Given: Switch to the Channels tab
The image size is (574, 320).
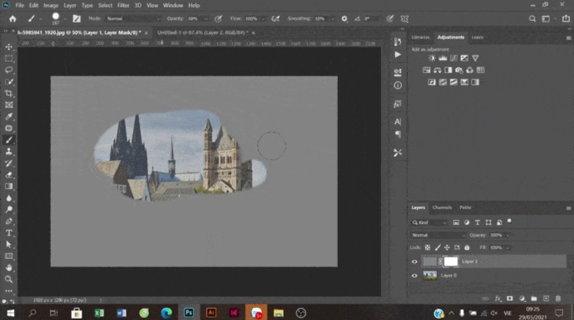Looking at the screenshot, I should 442,207.
